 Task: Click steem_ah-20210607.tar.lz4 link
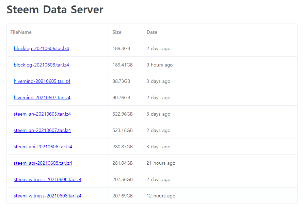[42, 130]
